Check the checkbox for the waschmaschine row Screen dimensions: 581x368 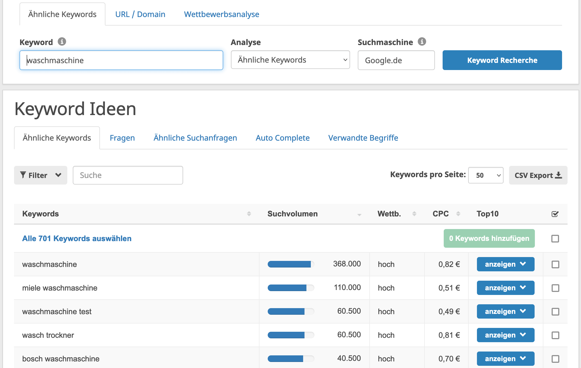[x=555, y=264]
